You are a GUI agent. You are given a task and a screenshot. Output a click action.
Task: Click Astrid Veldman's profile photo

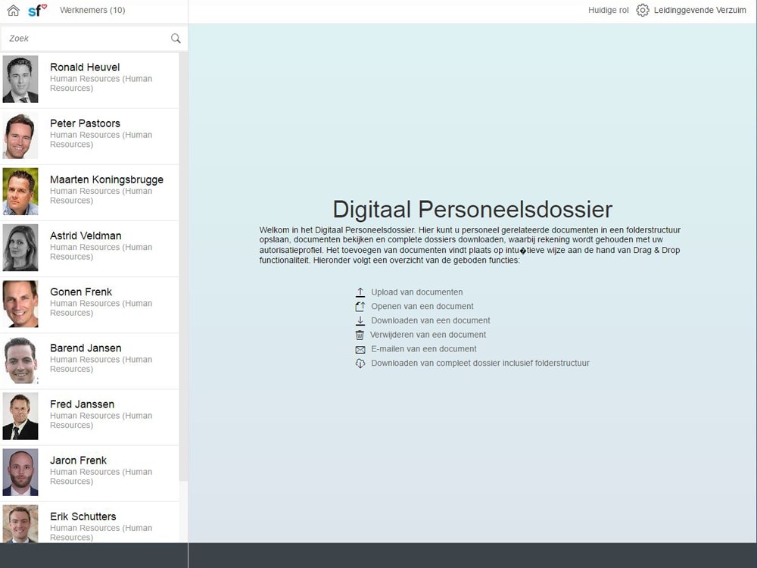pyautogui.click(x=20, y=248)
